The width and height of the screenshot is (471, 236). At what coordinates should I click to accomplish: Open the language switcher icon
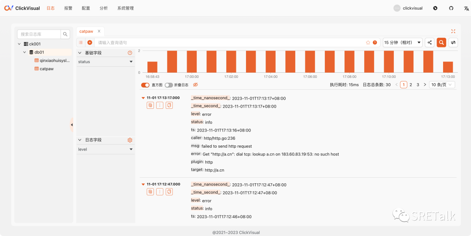[x=466, y=8]
